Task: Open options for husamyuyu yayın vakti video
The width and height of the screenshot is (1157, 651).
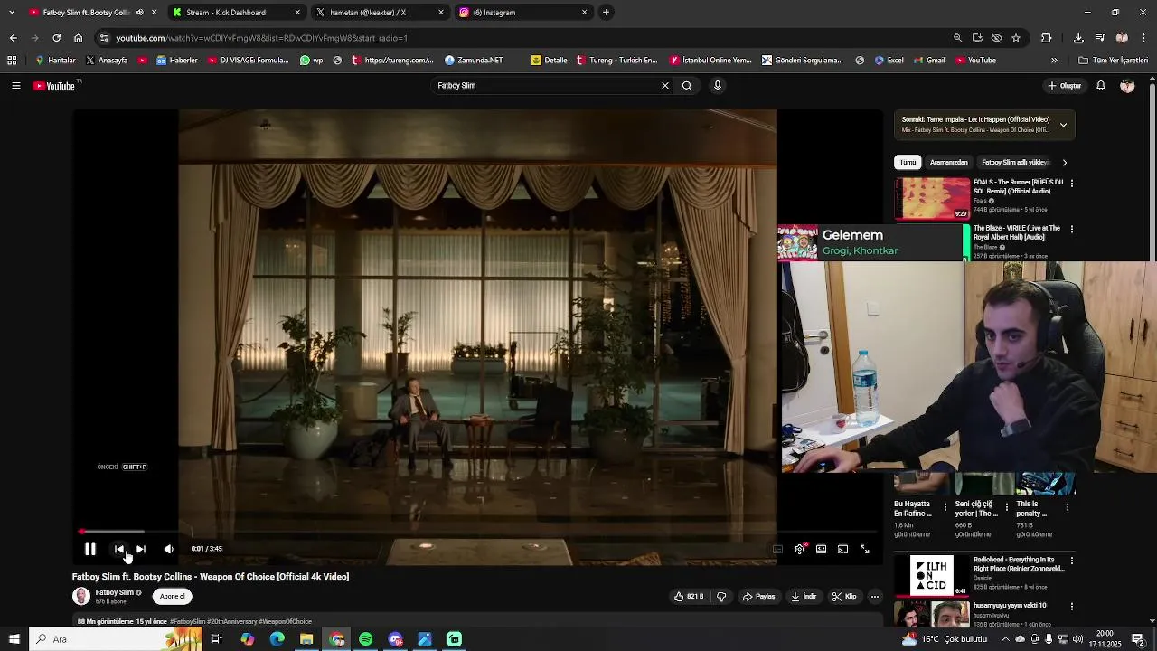Action: pyautogui.click(x=1072, y=607)
